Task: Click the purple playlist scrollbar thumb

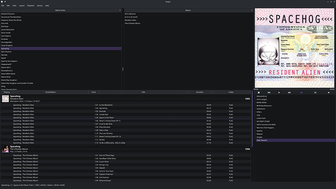Action: point(252,119)
